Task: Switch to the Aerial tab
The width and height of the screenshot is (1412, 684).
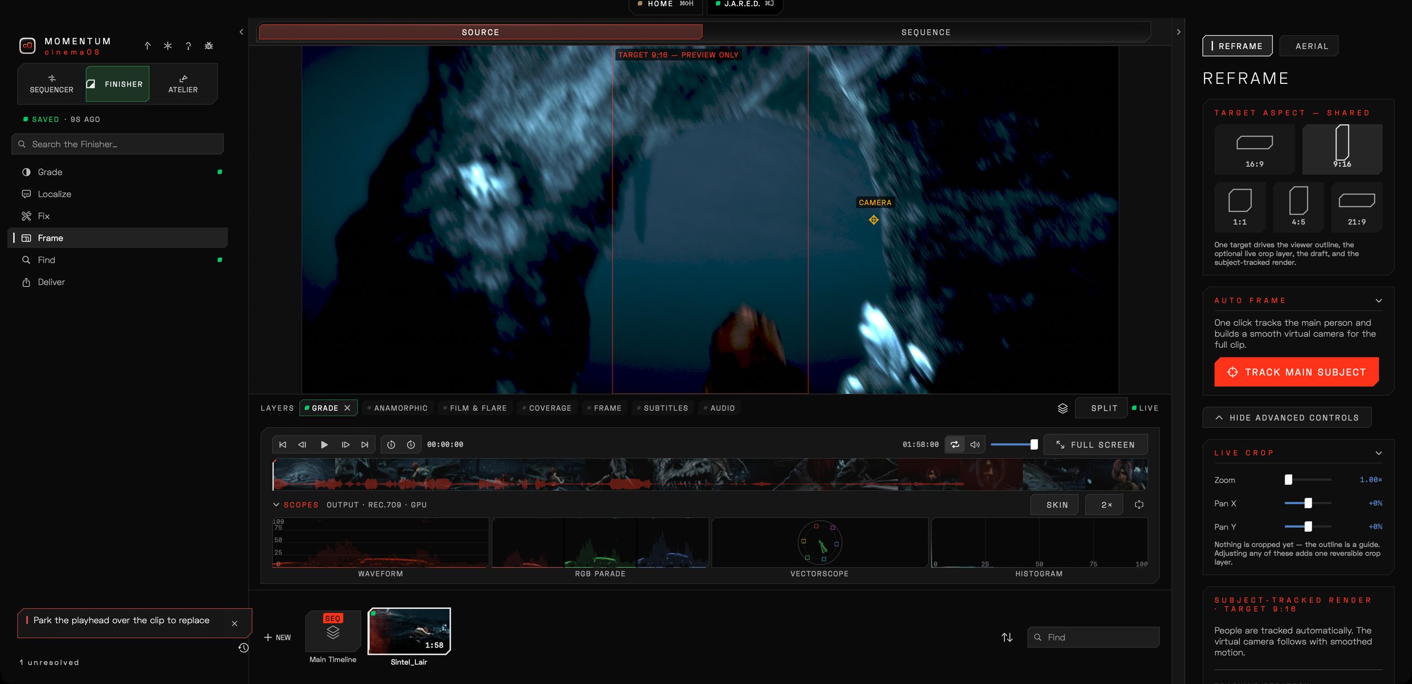Action: click(x=1309, y=46)
